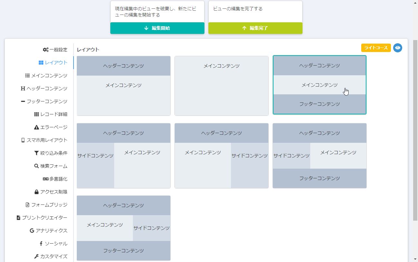Toggle the blue eye preview button

[398, 48]
